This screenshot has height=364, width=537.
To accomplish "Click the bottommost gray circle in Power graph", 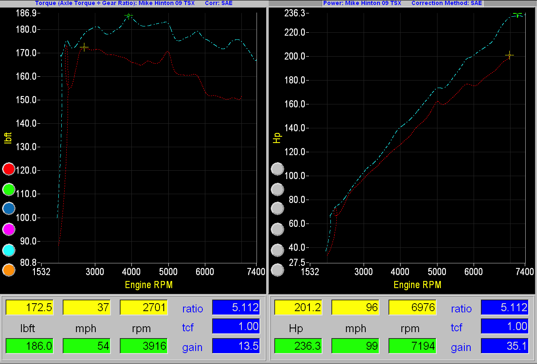I will coord(278,270).
